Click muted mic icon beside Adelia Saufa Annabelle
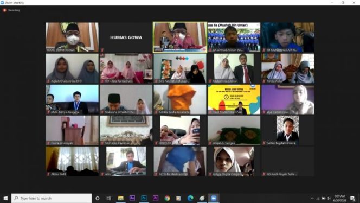360x203 pixels. [x=156, y=112]
